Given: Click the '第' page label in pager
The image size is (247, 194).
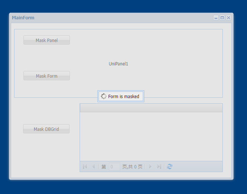Looking at the screenshot, I should [104, 167].
